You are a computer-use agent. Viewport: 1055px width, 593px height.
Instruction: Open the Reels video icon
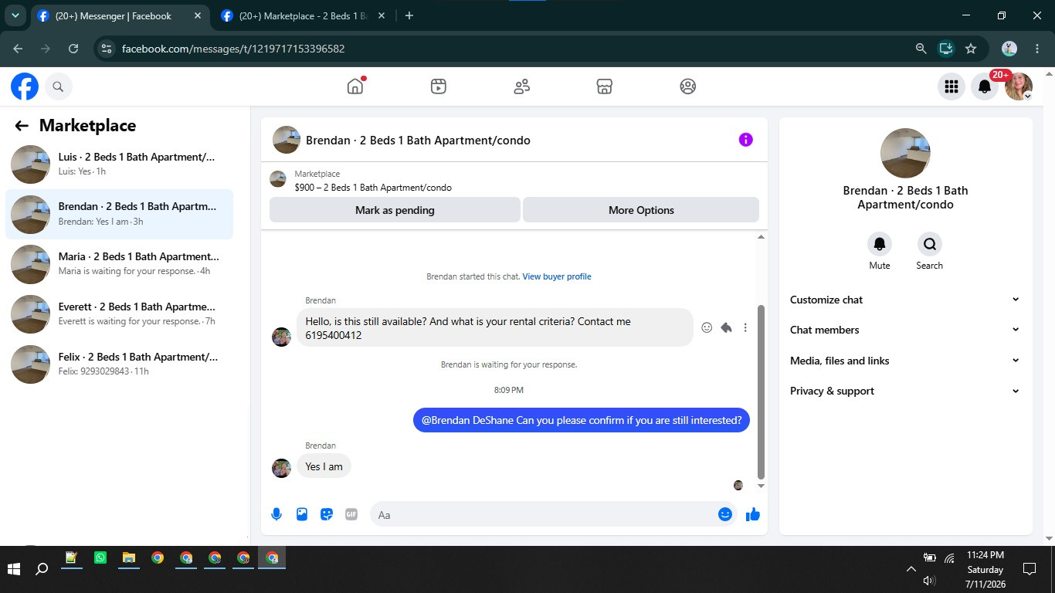439,86
